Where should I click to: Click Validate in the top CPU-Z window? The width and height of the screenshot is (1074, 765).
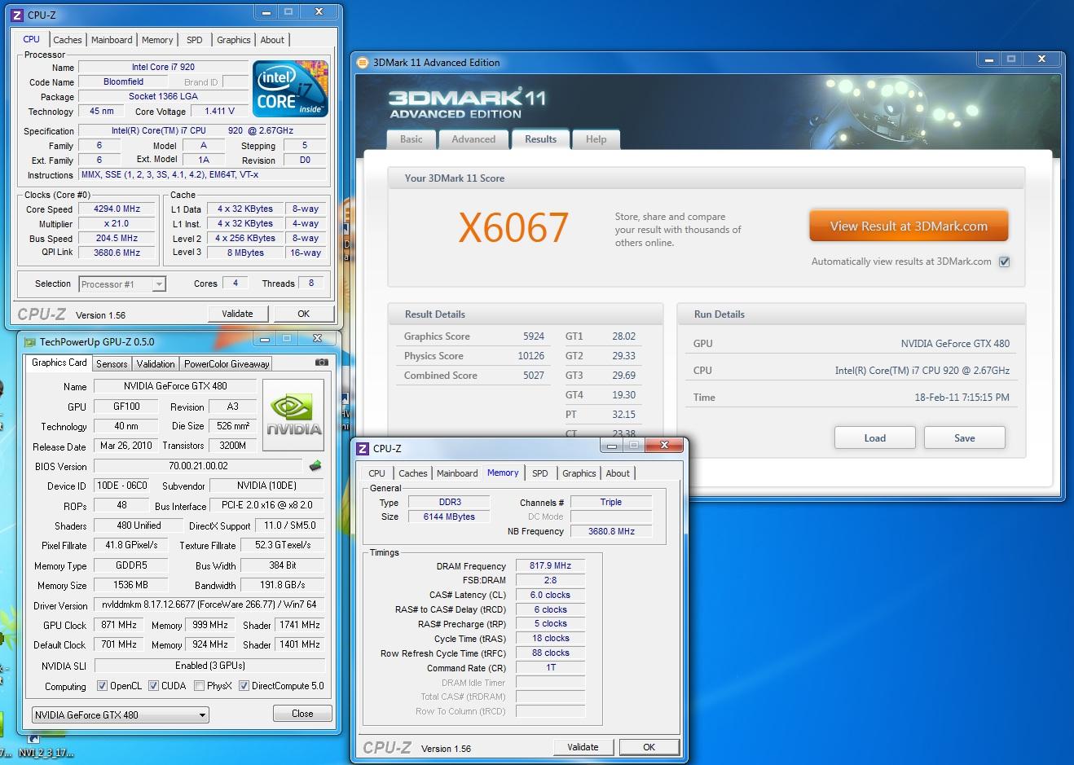click(237, 314)
